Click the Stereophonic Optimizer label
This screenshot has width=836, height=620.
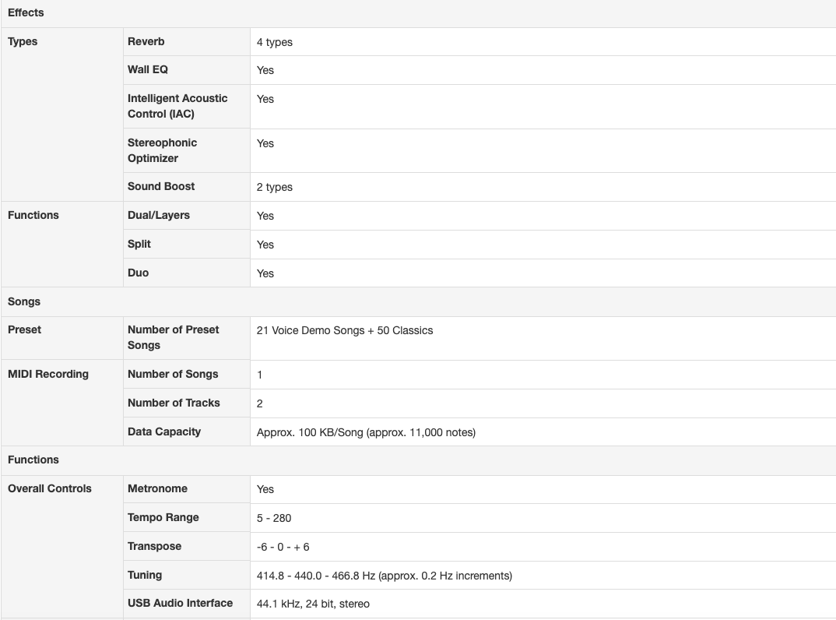(162, 150)
